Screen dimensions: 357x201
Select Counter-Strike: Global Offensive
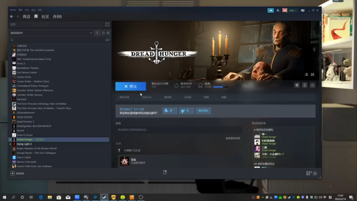[x=35, y=90]
